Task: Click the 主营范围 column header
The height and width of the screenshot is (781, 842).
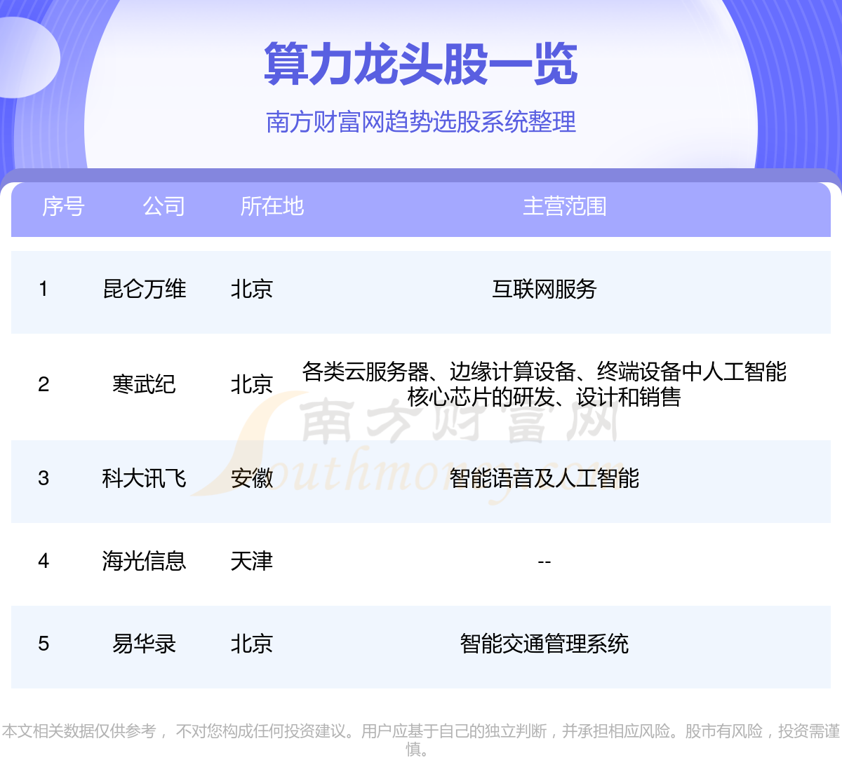Action: click(x=565, y=206)
